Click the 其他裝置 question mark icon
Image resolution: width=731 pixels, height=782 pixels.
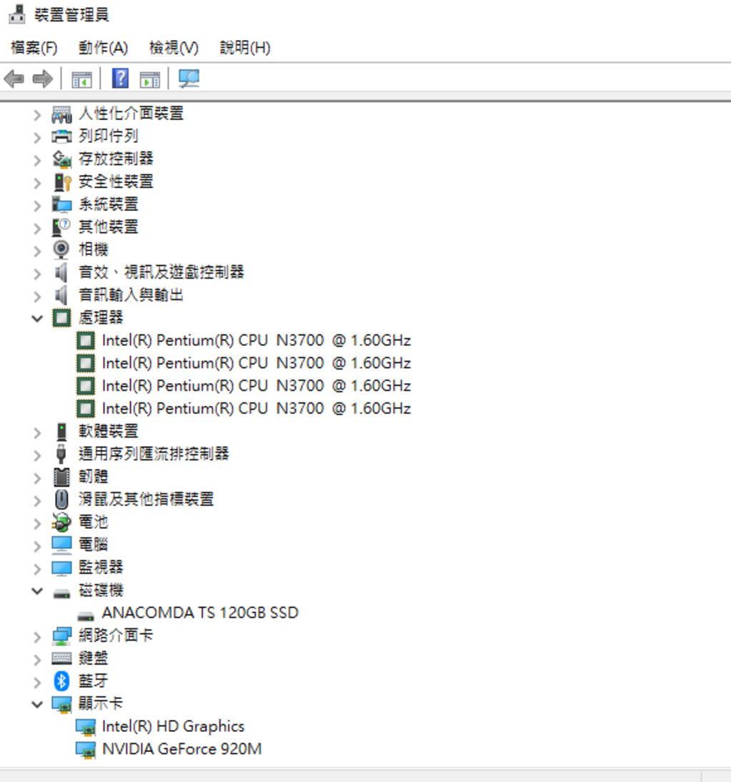point(61,227)
